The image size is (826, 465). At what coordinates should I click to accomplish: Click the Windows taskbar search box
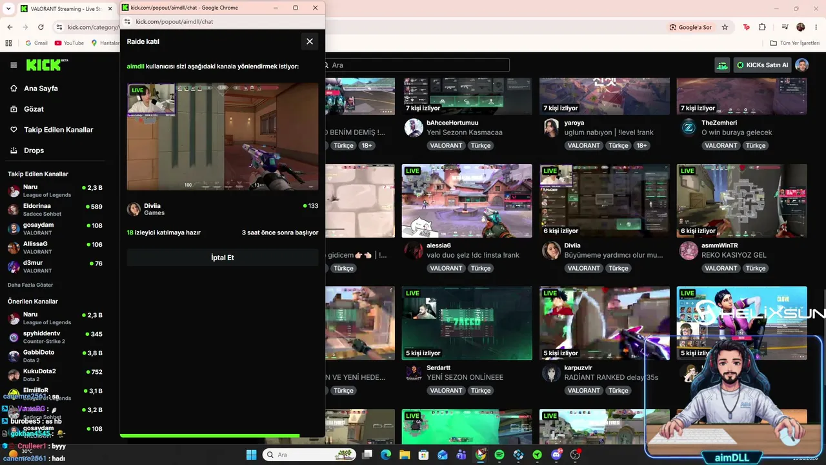[309, 455]
